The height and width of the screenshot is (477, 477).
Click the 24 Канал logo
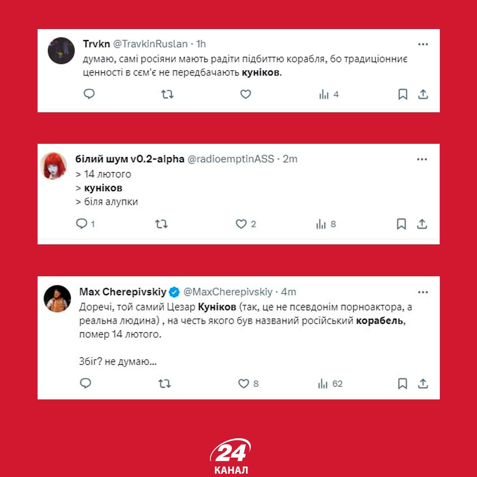coord(230,456)
